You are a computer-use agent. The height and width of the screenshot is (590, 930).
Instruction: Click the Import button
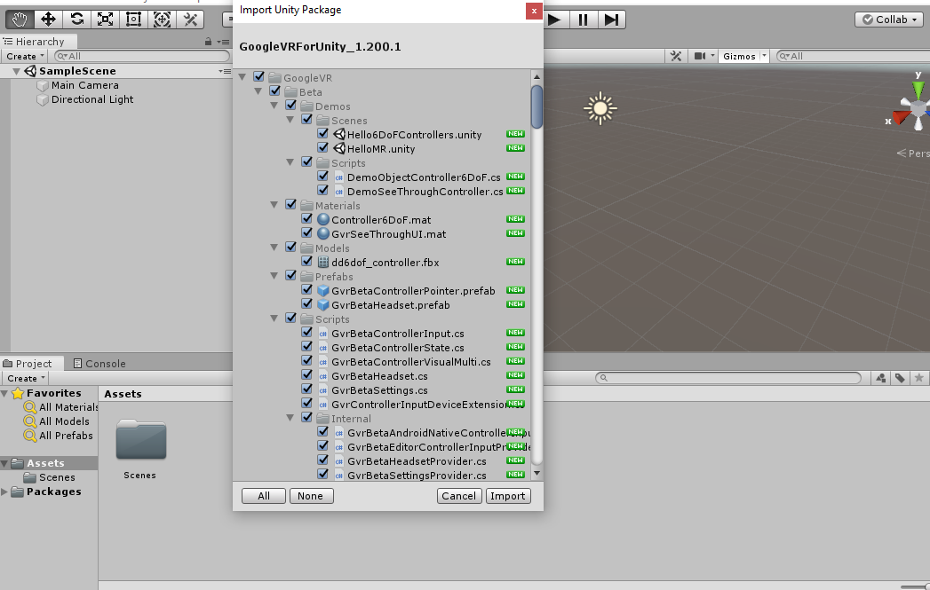(508, 497)
